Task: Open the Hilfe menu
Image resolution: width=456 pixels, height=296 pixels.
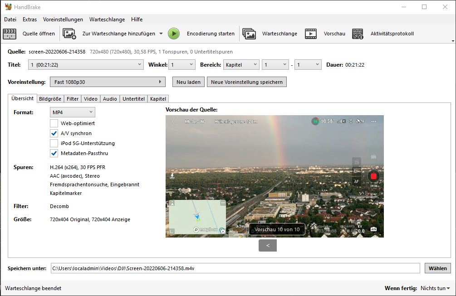Action: tap(137, 19)
